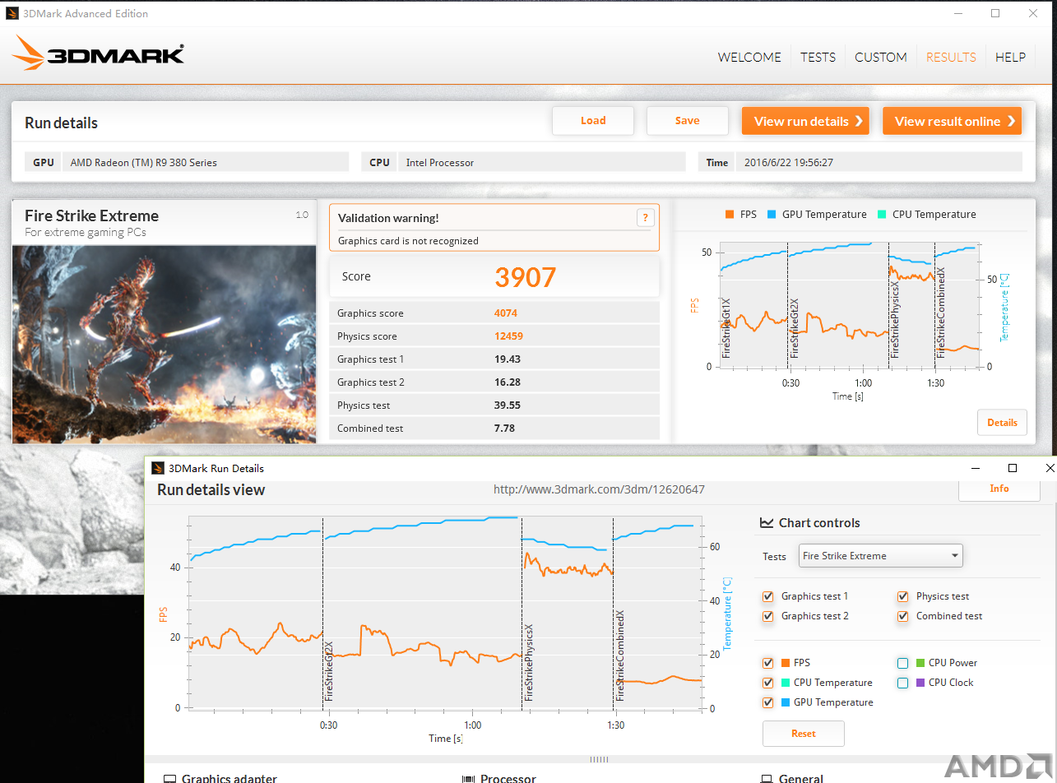Screen dimensions: 1057x783
Task: Click the Physics score value 12459
Action: [508, 336]
